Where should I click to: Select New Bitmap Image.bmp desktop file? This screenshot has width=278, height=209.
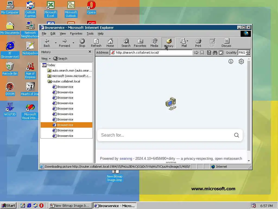point(115,176)
